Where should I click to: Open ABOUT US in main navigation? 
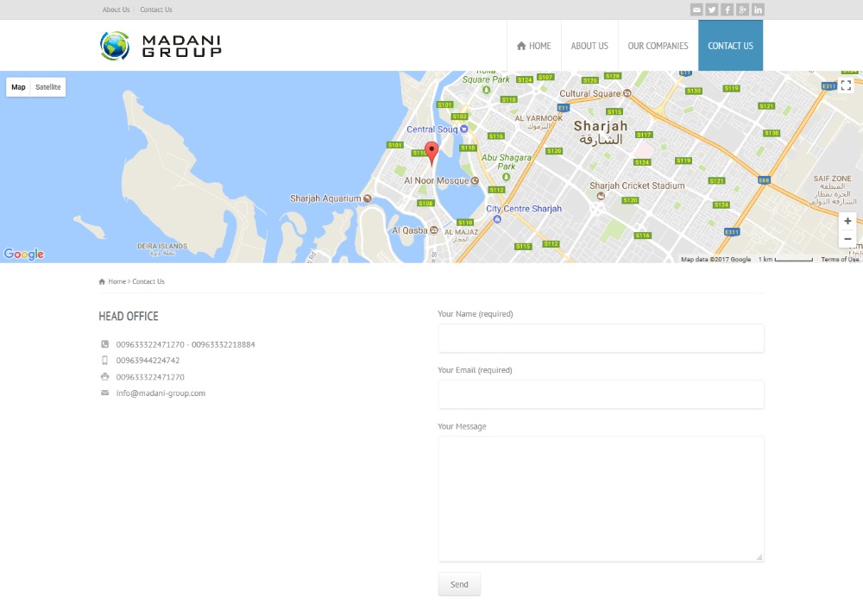589,46
